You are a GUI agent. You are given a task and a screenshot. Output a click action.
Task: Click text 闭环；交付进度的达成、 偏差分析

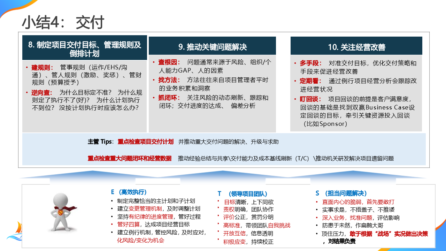[207, 106]
